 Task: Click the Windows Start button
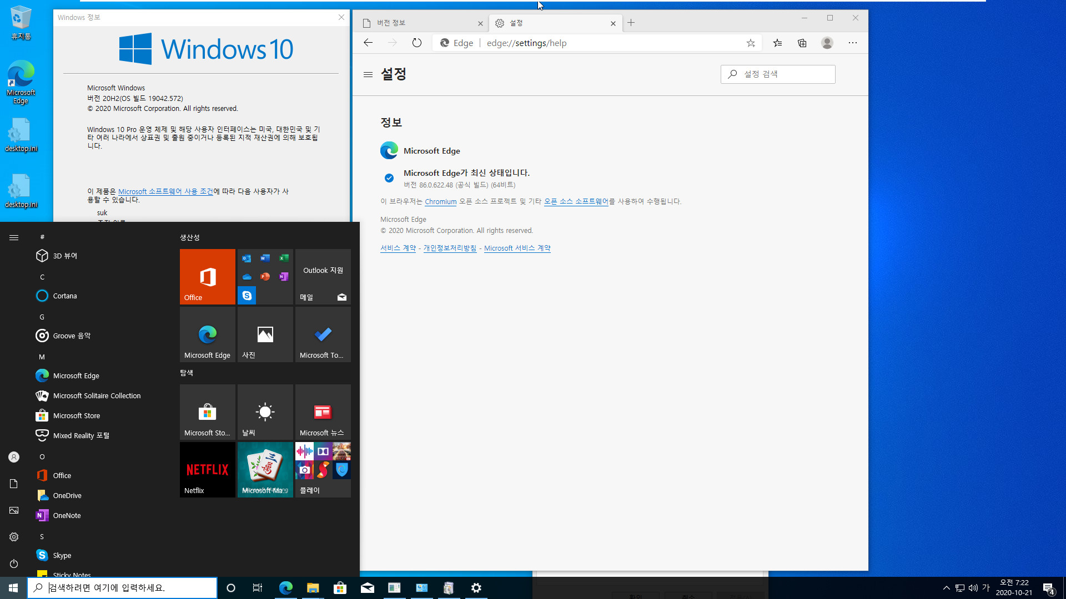coord(13,588)
